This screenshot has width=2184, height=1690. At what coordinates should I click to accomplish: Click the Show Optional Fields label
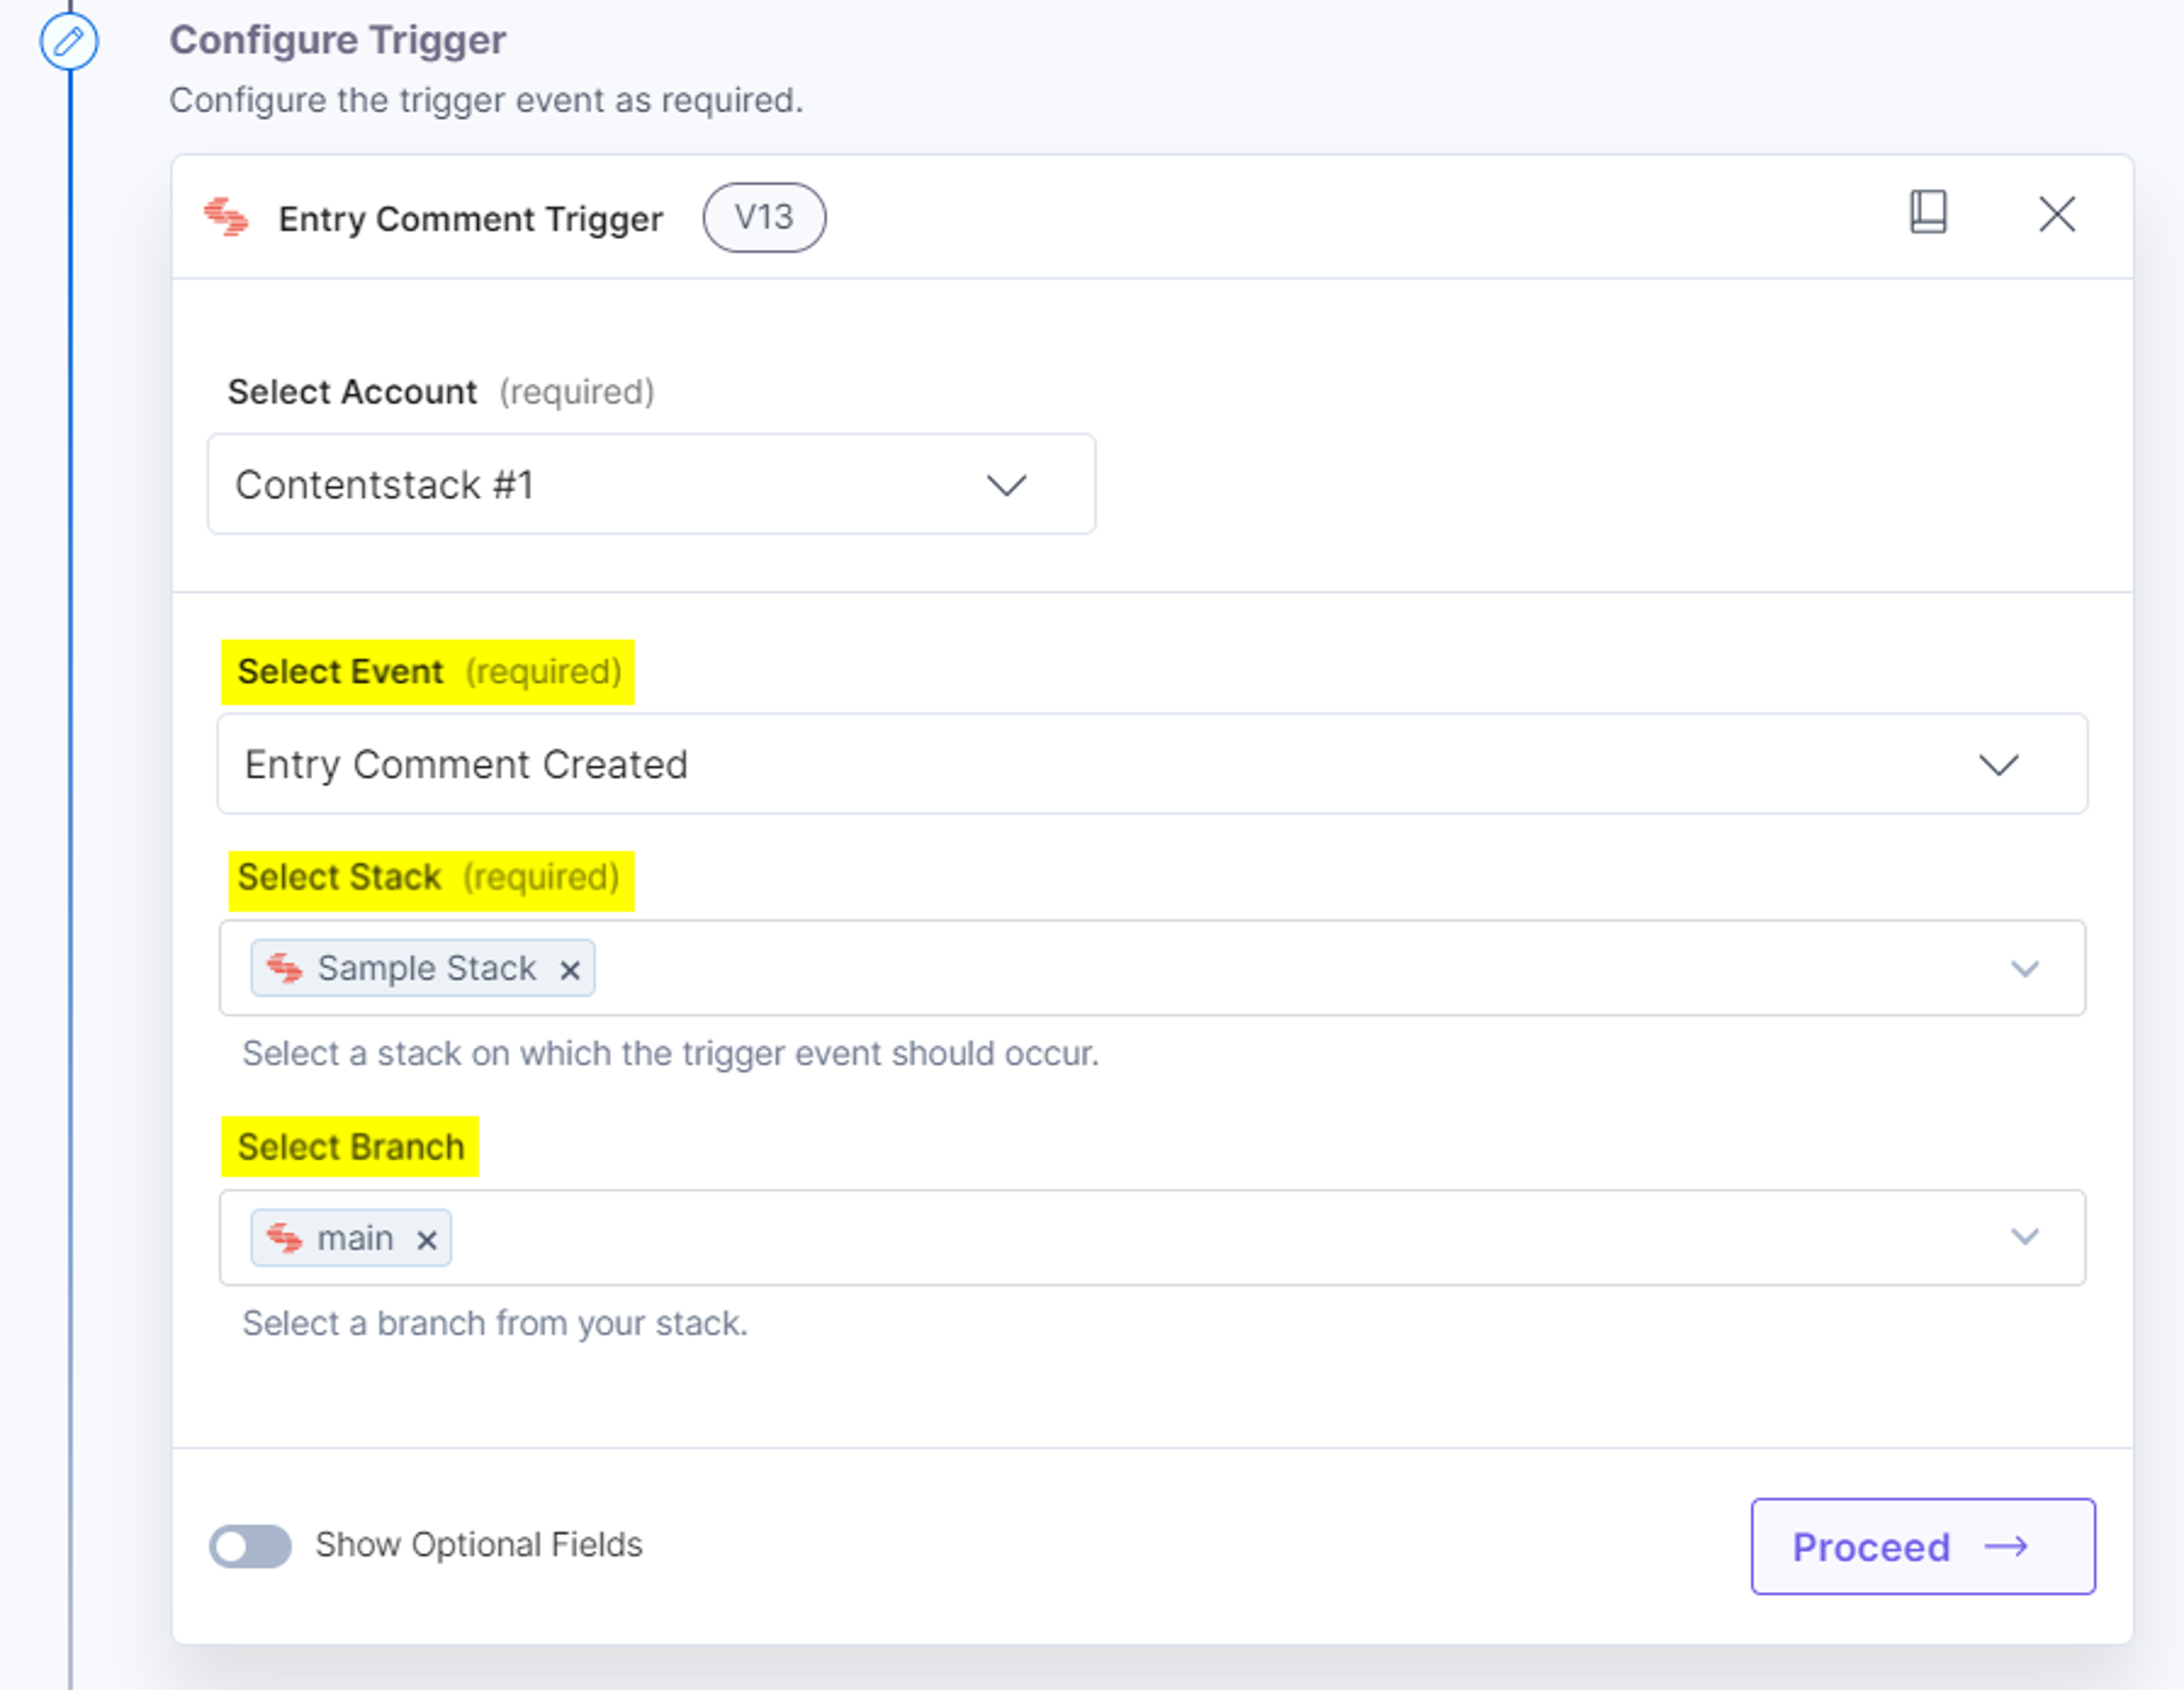click(x=479, y=1545)
